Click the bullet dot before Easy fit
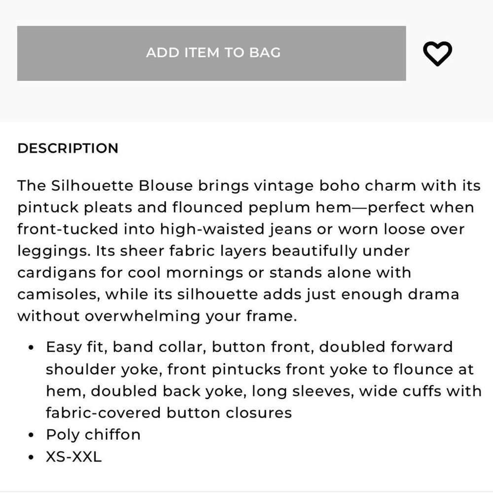The width and height of the screenshot is (493, 493). pos(32,348)
